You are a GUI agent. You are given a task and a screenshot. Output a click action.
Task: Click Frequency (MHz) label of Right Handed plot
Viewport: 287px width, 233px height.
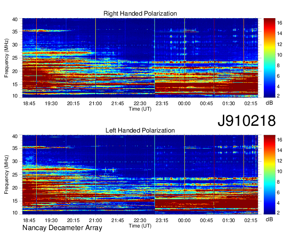point(6,58)
